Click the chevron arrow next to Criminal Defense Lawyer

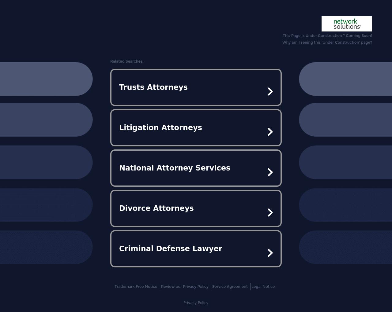[x=270, y=253]
